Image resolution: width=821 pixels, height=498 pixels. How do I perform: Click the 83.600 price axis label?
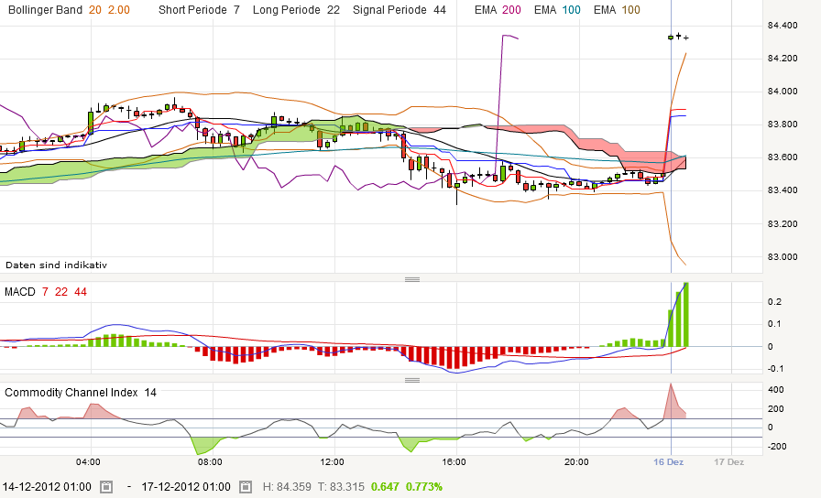pyautogui.click(x=783, y=157)
